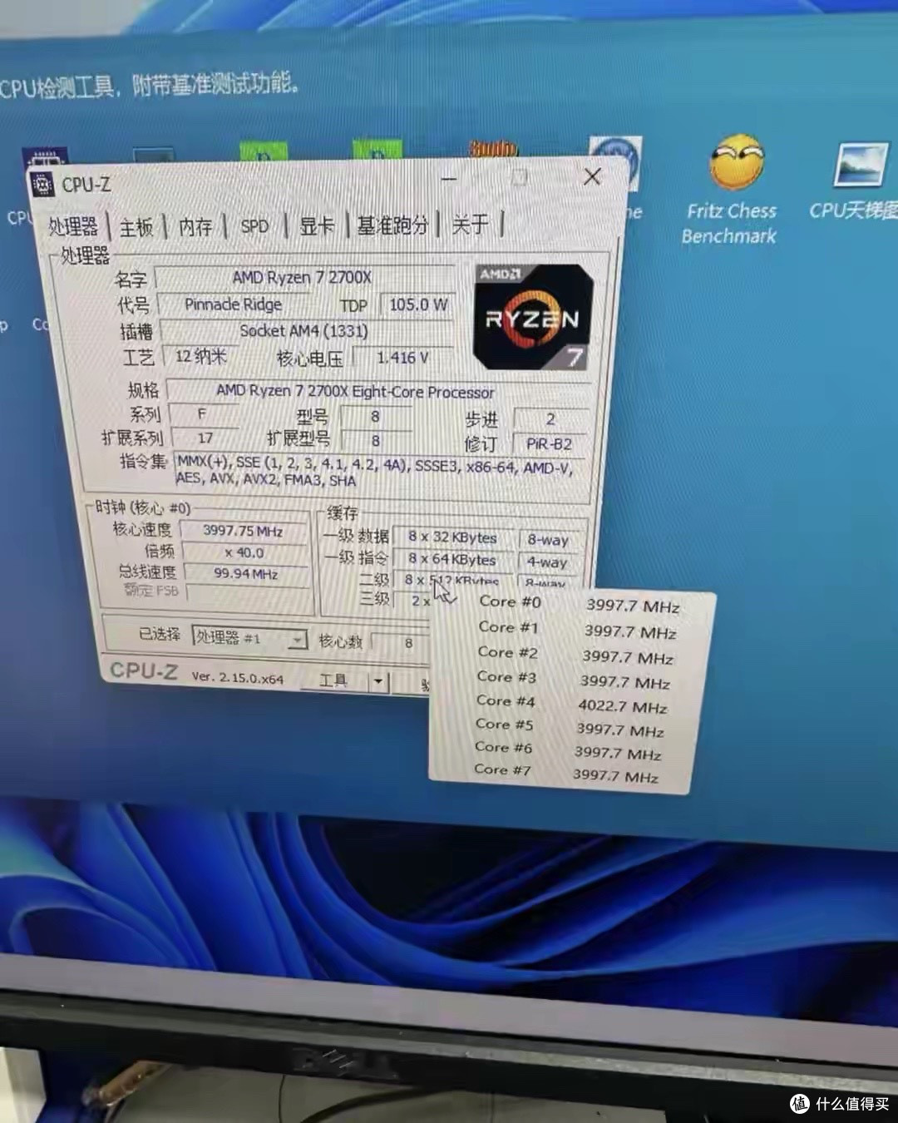Select Core #2 in the clock popup
Viewport: 898px width, 1123px height.
(575, 655)
